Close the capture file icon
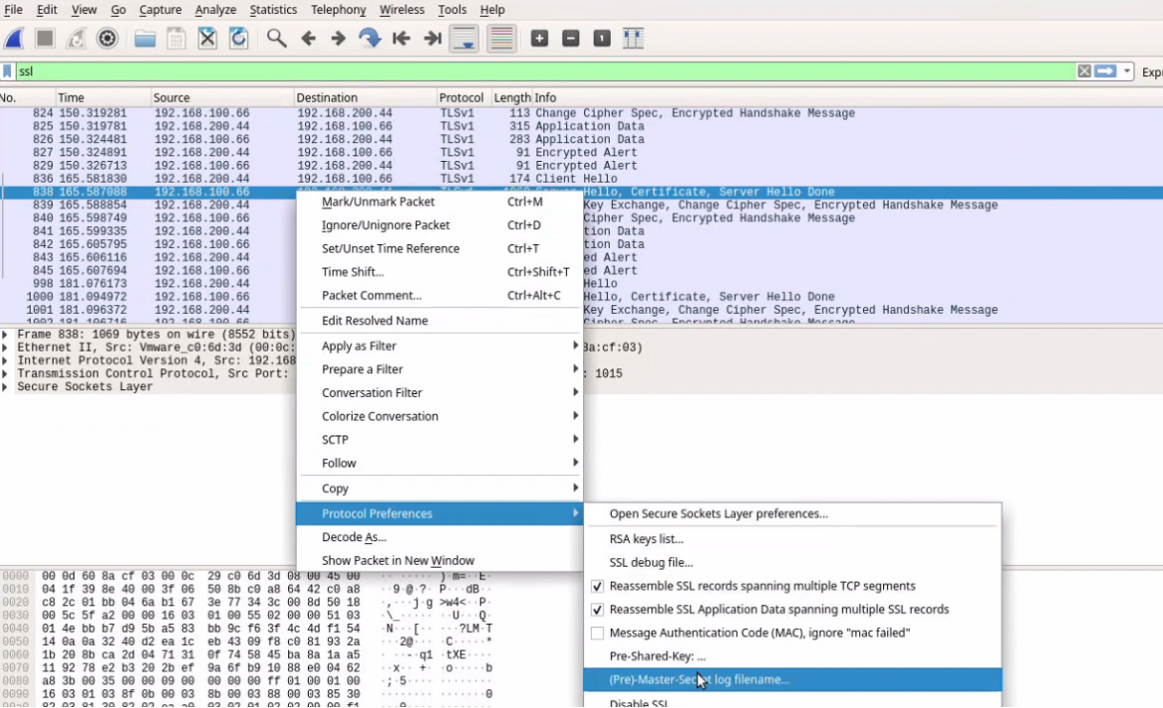Screen dimensions: 1163x708 (207, 39)
